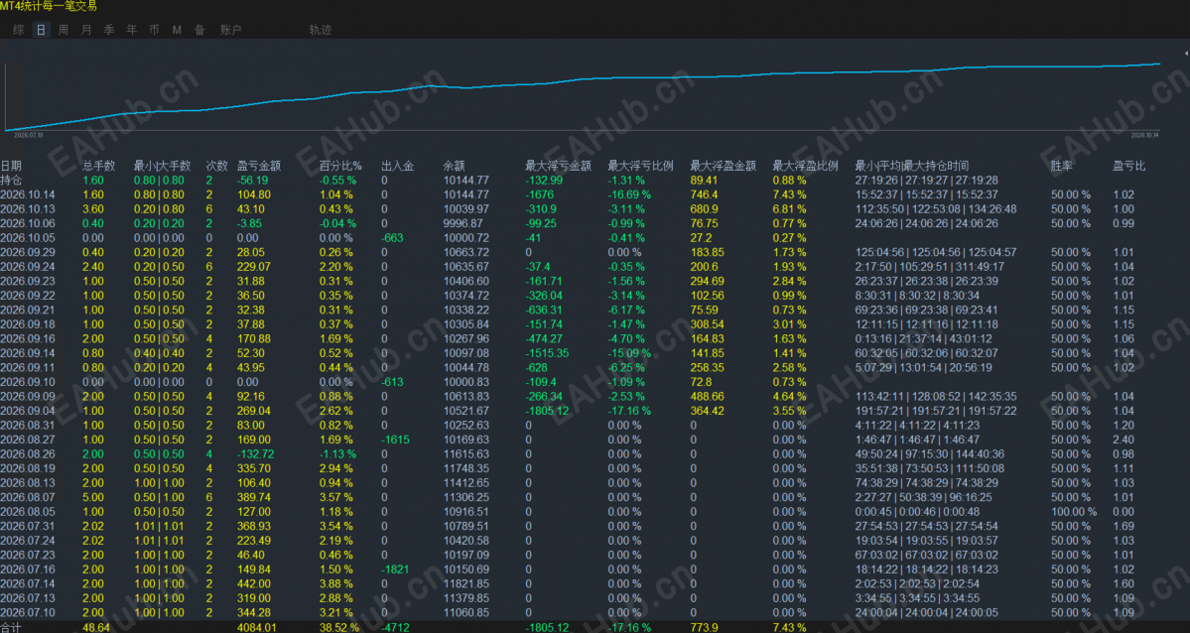Click the 合计 total row label
Screen dimensions: 1190x633
11,628
